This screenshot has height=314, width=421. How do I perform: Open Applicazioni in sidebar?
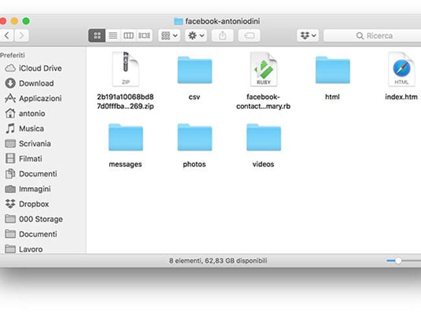click(40, 98)
